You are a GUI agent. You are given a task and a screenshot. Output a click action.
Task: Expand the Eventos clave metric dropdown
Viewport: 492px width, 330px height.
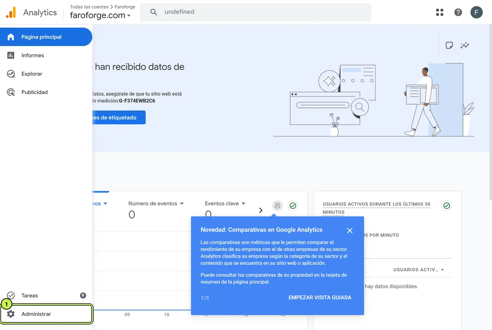225,203
